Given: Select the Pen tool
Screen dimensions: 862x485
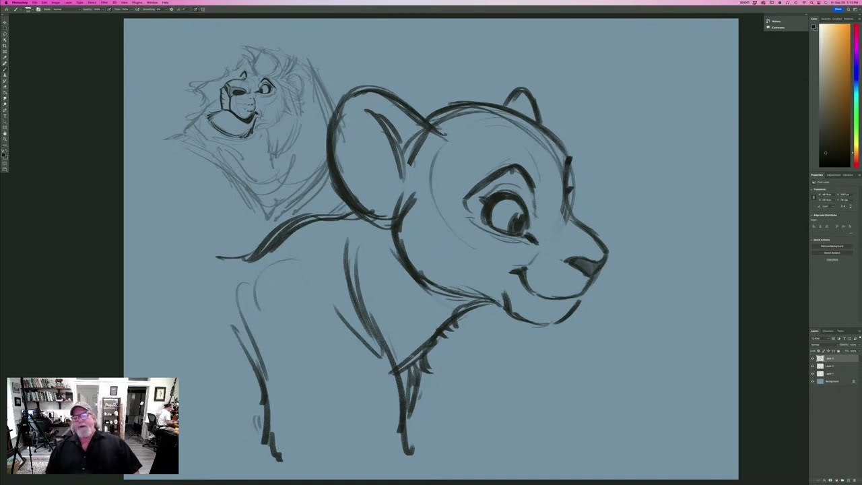Looking at the screenshot, I should click(5, 110).
